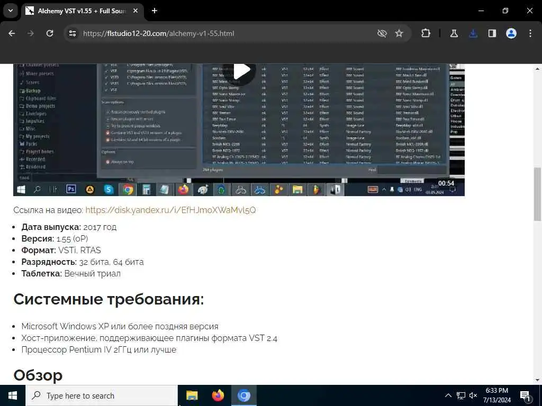The width and height of the screenshot is (542, 406).
Task: Open the Windows Start menu
Action: pyautogui.click(x=13, y=395)
